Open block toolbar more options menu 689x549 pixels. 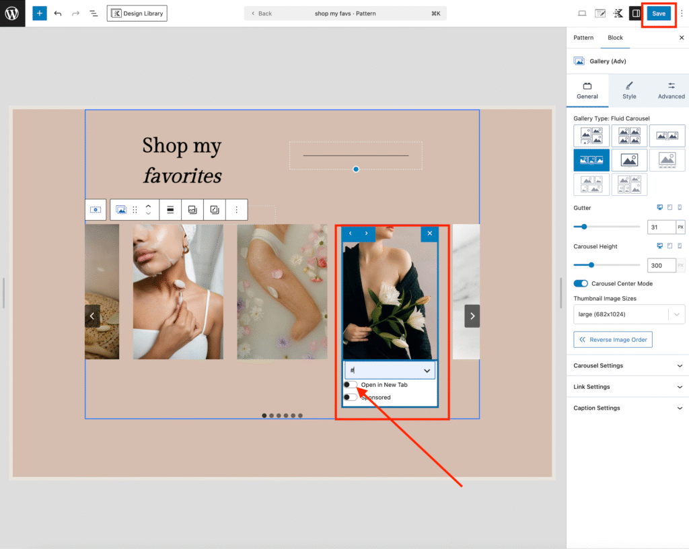point(236,210)
